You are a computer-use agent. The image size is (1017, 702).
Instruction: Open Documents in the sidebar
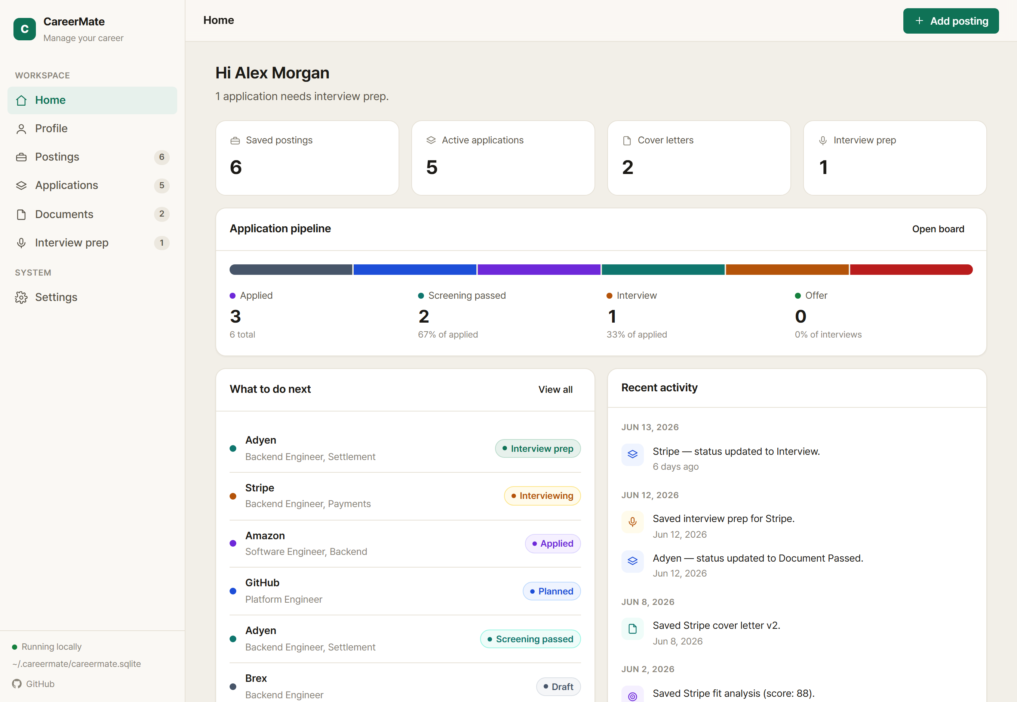click(x=92, y=214)
